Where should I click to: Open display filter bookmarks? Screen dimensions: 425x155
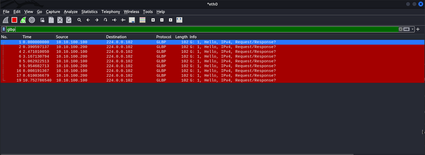(x=4, y=29)
